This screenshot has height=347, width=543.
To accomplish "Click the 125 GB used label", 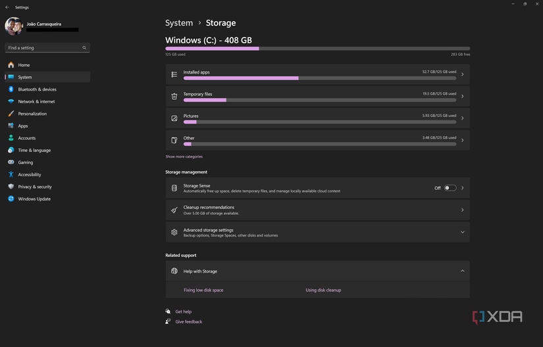I will coord(175,55).
